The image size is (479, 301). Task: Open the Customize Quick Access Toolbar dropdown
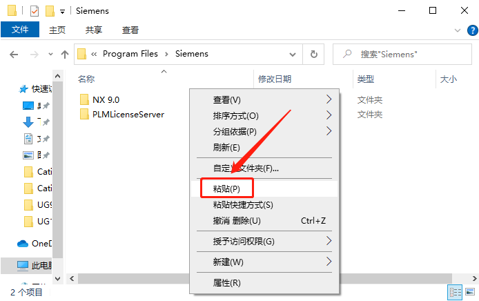coord(62,12)
